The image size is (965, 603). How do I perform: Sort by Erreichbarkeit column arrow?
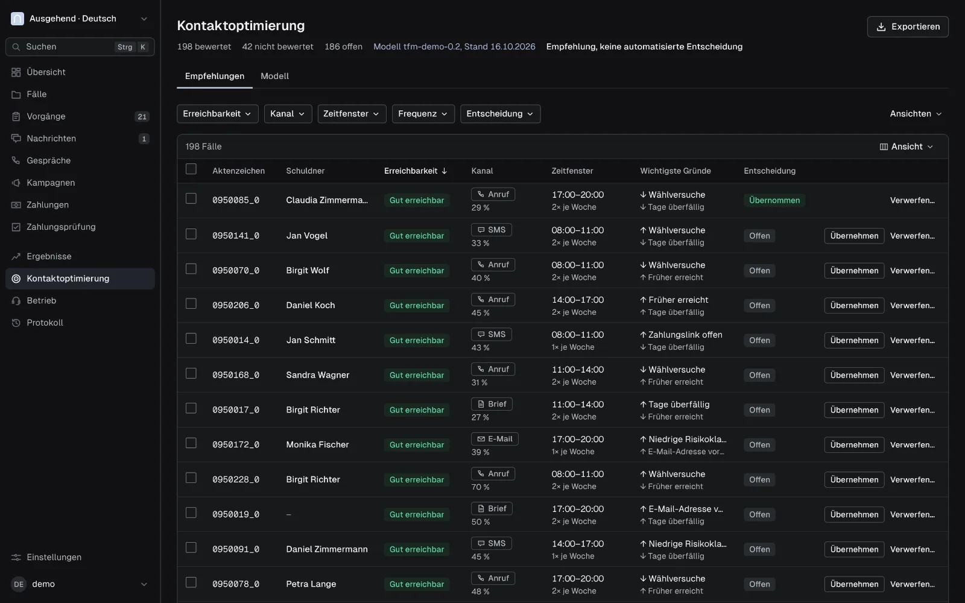(x=445, y=171)
